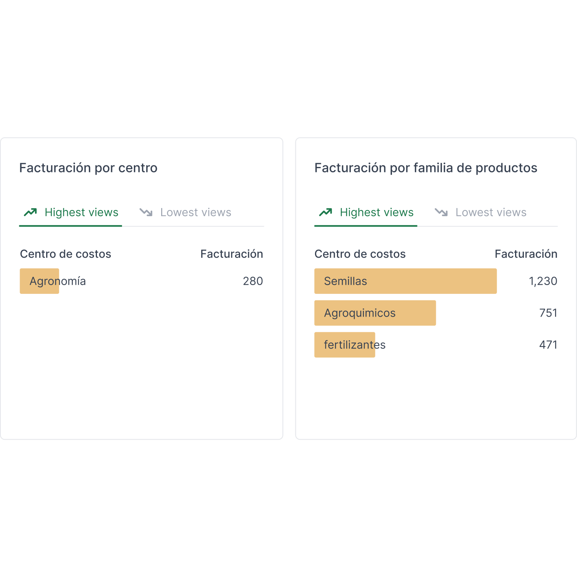577x577 pixels.
Task: Click the fertilizantes bar
Action: click(345, 345)
